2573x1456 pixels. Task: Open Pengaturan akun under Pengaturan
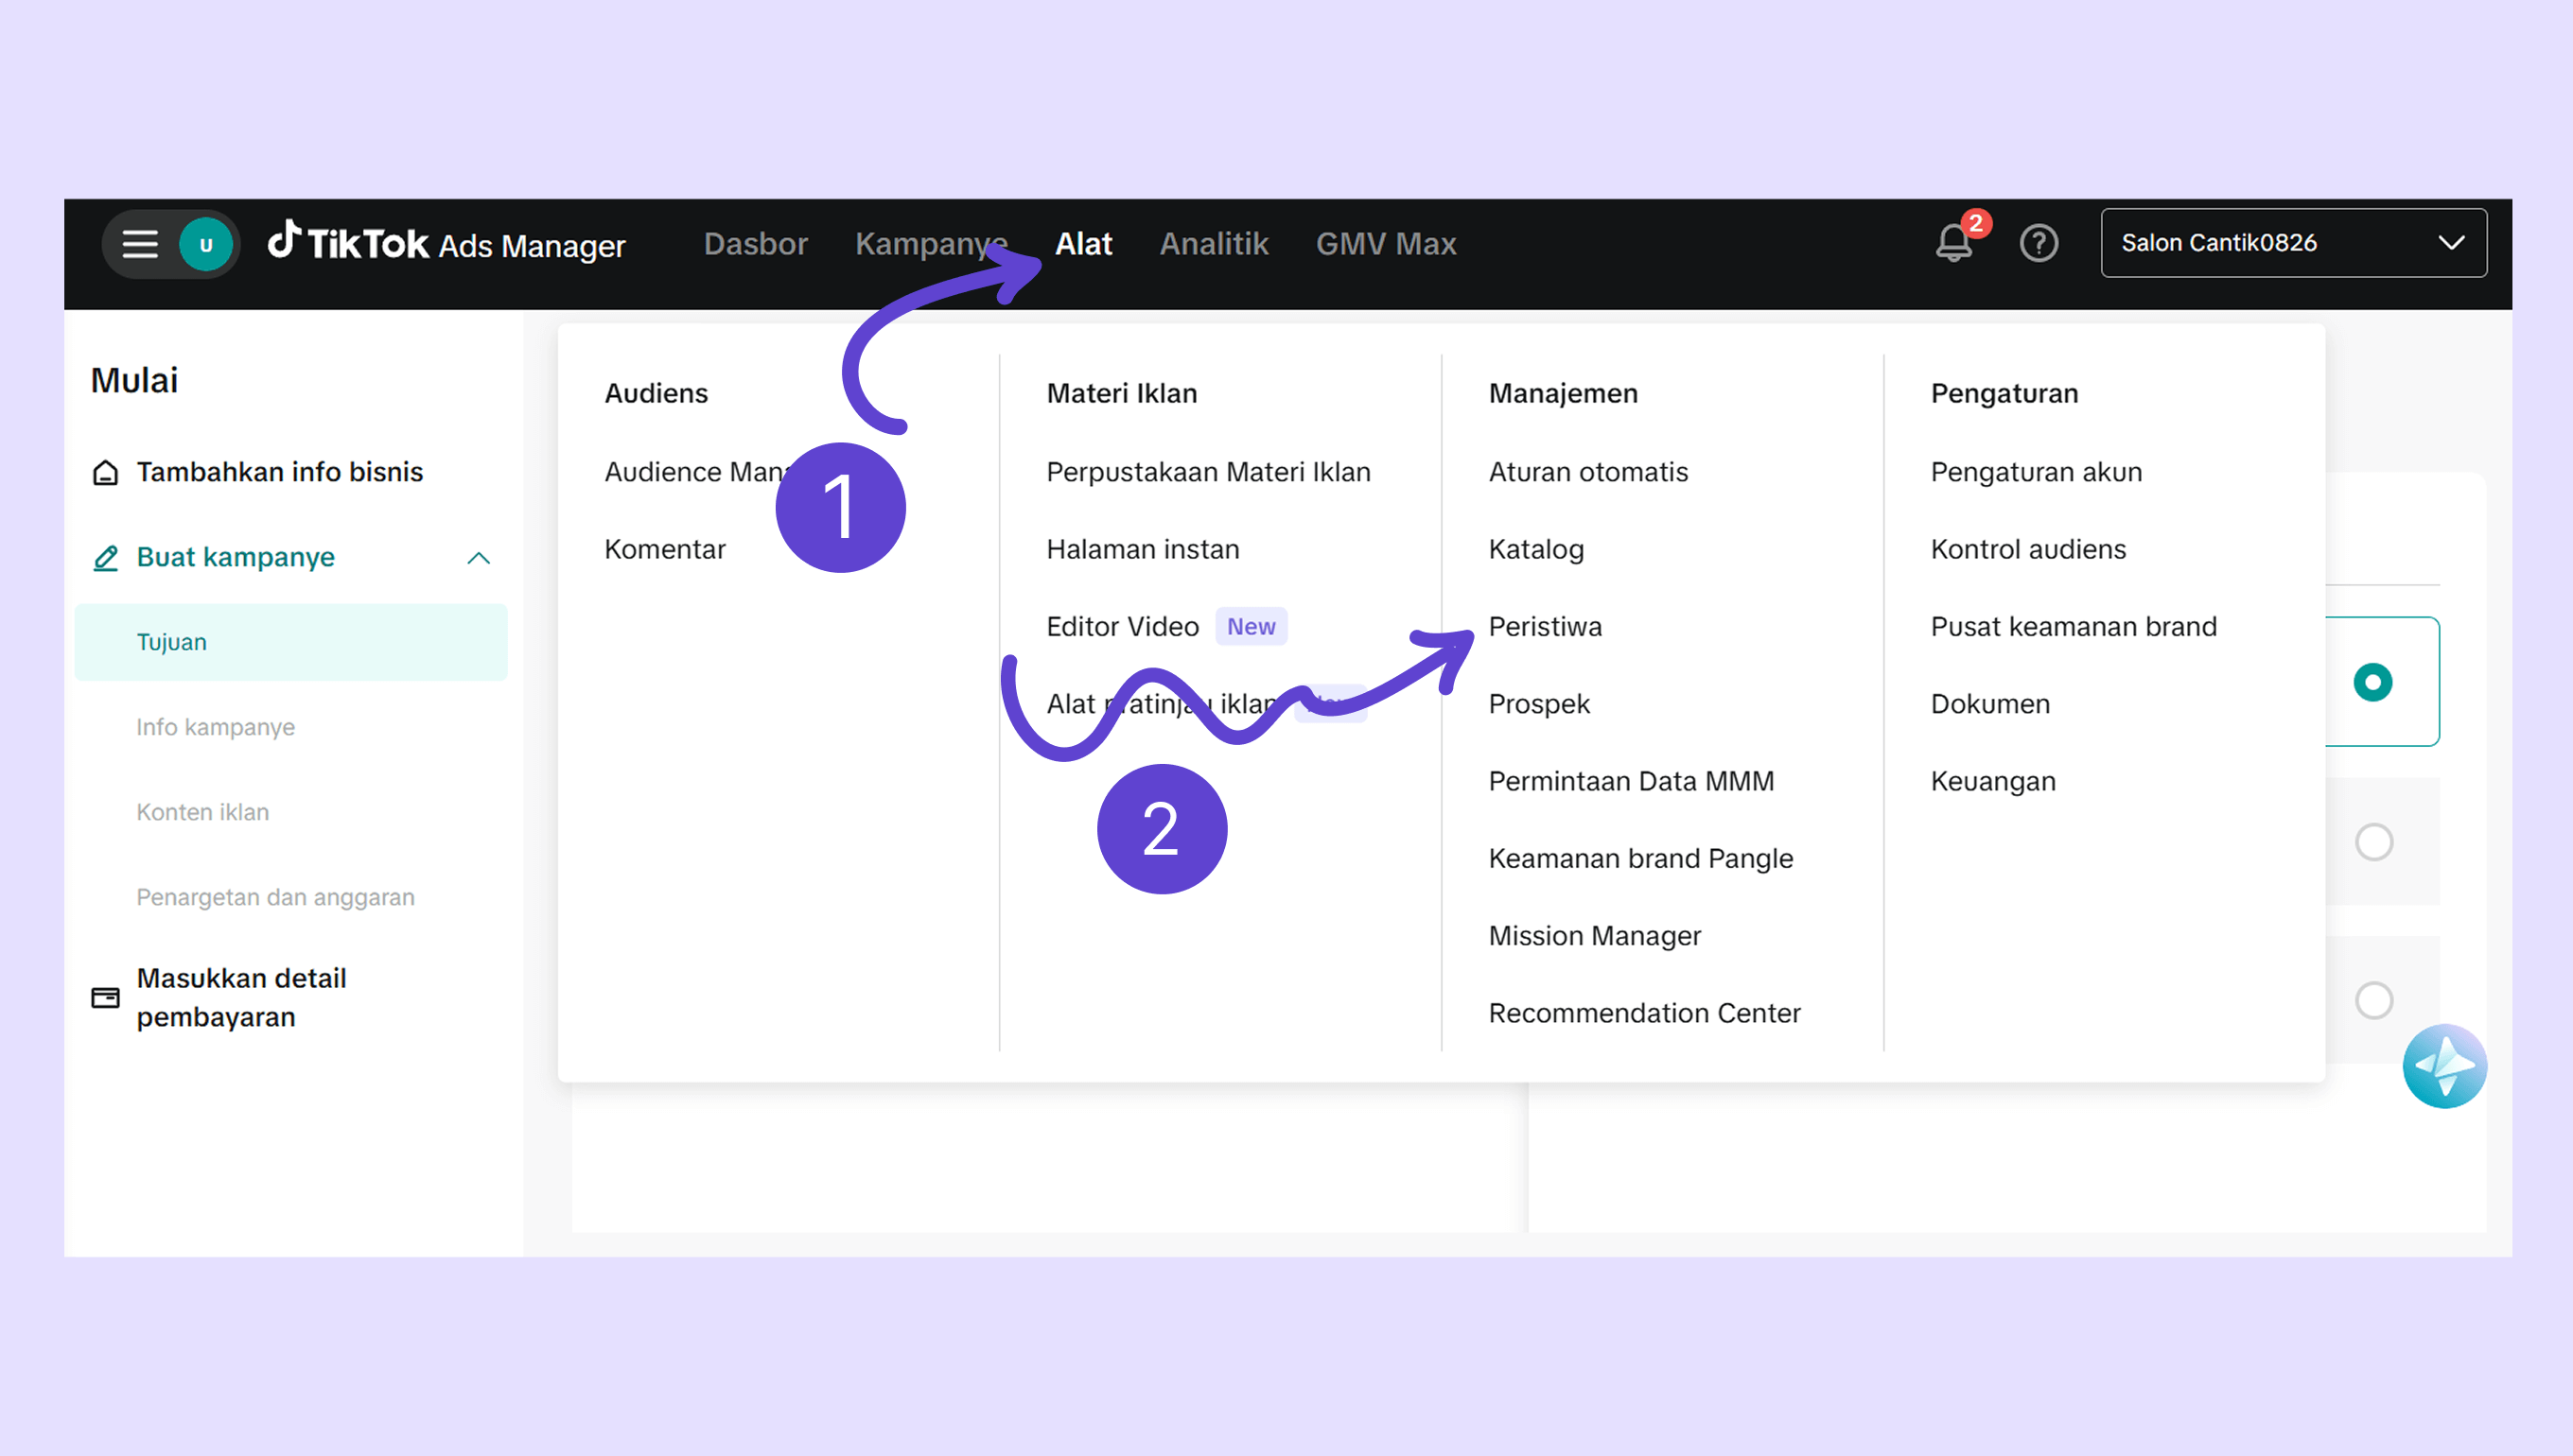tap(2036, 472)
